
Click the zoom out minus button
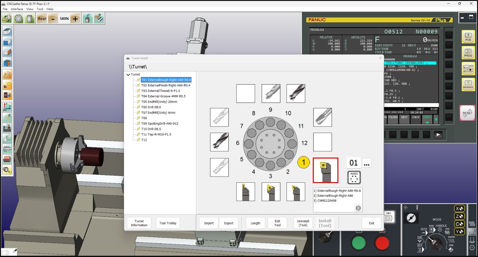click(53, 19)
